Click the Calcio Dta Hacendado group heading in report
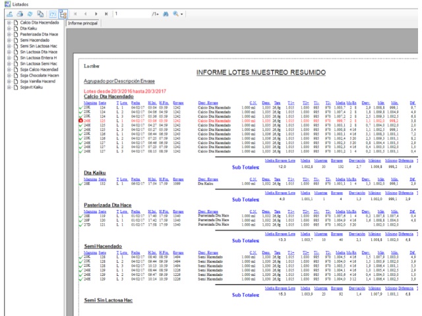422x316 pixels. (x=108, y=97)
